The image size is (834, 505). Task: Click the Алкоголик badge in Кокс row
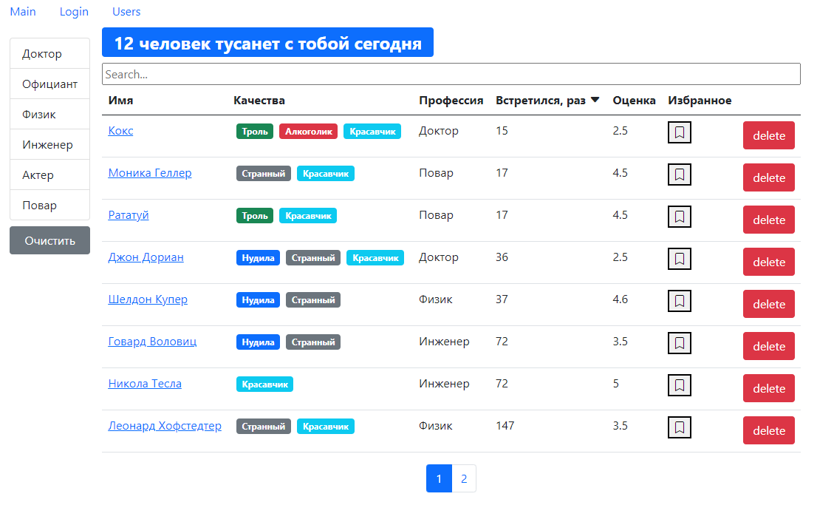pos(309,132)
